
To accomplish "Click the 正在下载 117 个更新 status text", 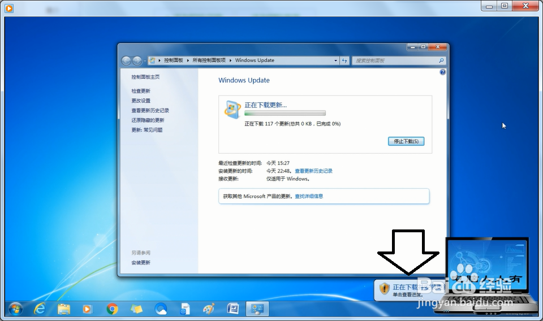I will (292, 124).
